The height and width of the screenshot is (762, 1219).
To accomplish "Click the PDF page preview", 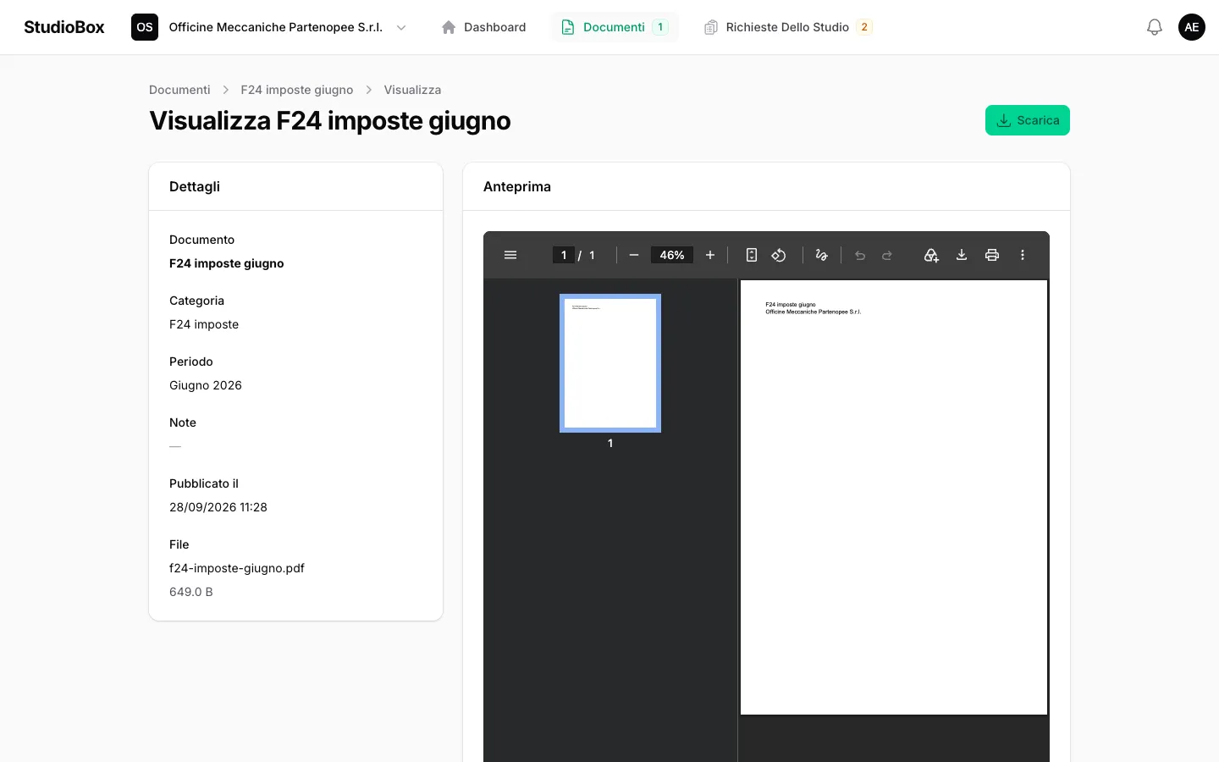I will [894, 498].
